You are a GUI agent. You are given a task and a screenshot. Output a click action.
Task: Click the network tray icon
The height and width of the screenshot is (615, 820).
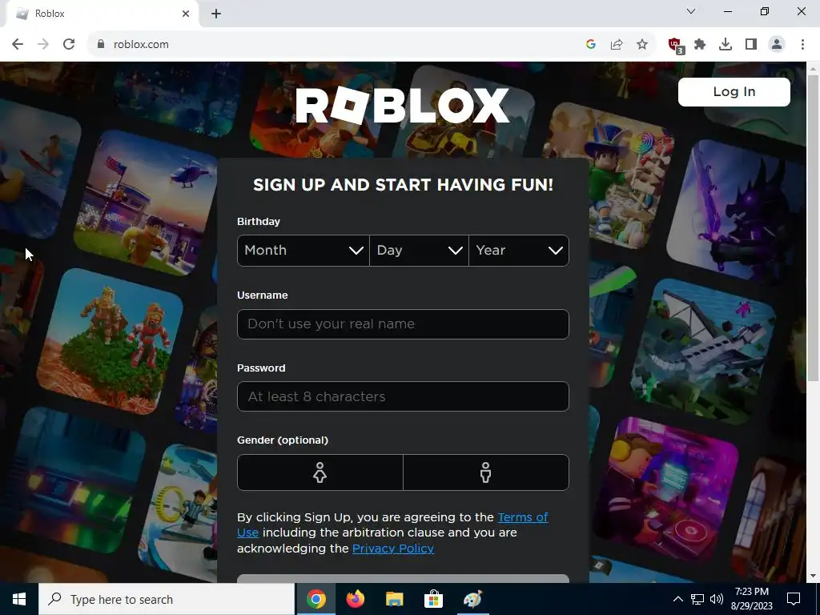pos(697,599)
